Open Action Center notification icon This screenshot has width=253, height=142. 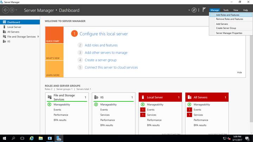tap(247, 138)
